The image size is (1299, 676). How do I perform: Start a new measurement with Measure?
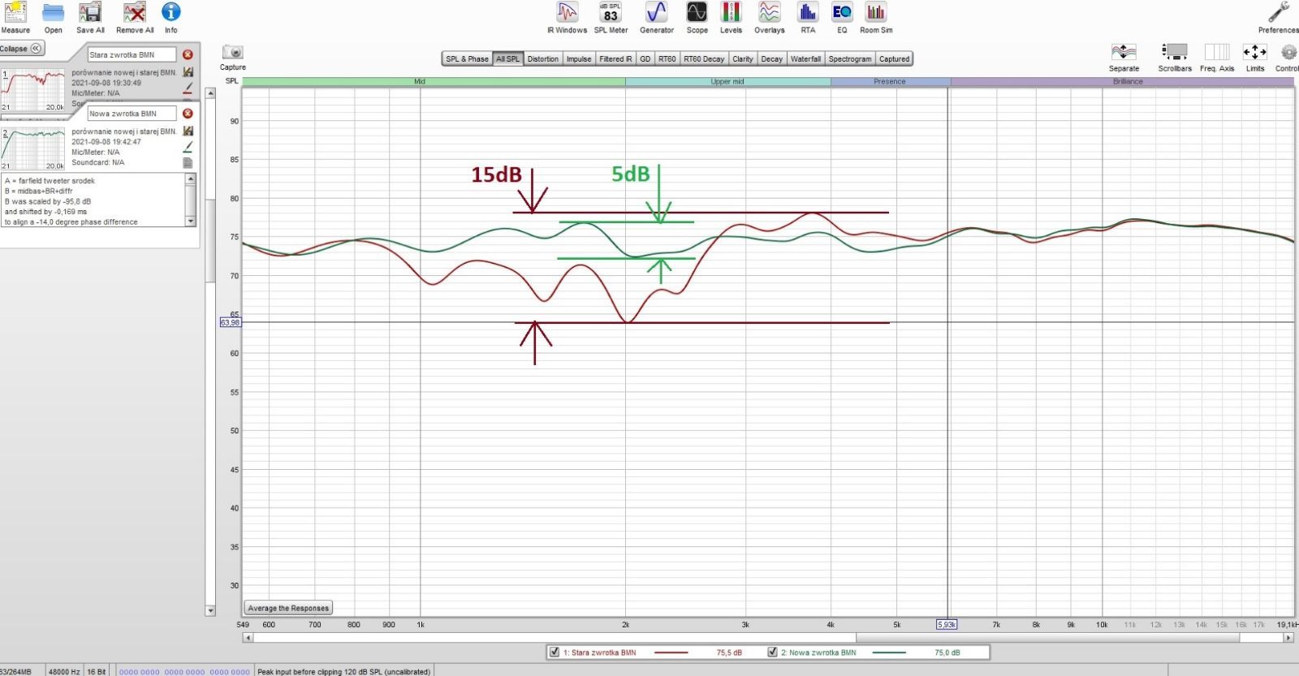tap(15, 17)
